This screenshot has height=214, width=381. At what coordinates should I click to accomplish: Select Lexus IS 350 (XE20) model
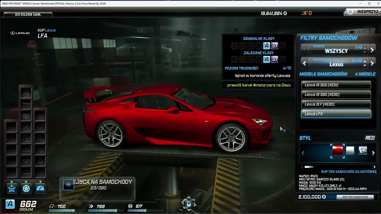coord(336,95)
